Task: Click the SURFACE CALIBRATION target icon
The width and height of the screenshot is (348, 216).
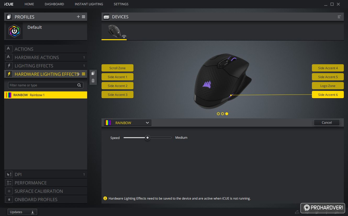Action: click(x=9, y=191)
